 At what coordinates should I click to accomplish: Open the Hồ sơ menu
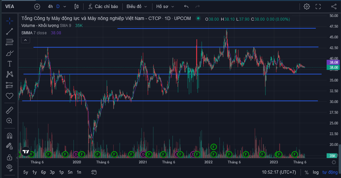(165, 7)
